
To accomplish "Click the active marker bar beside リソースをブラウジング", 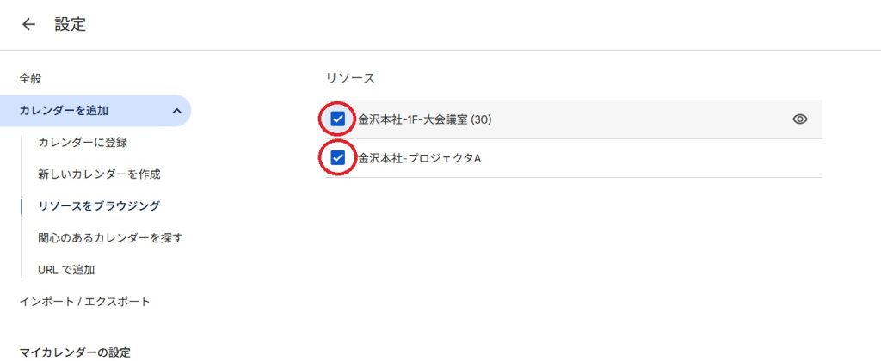I will point(22,206).
